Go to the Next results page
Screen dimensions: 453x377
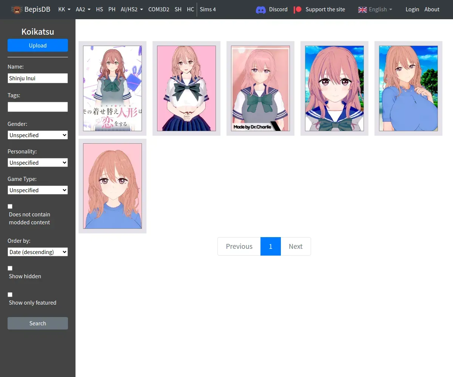pos(296,246)
